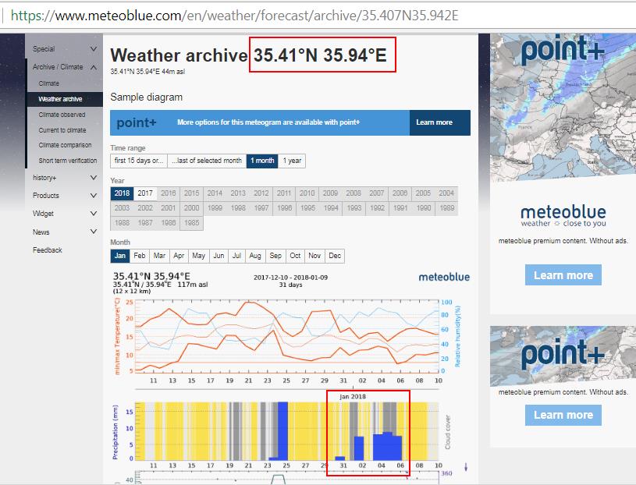The height and width of the screenshot is (485, 636).
Task: Click the small down arrow beside precipitation chart
Action: click(466, 467)
